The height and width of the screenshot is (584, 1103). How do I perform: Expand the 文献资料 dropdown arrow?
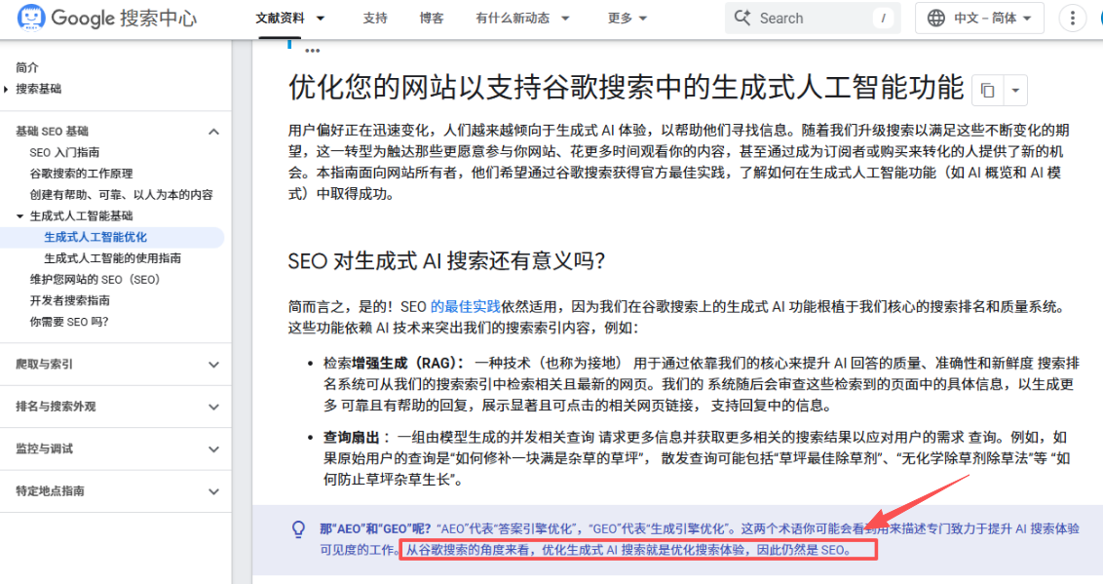coord(321,19)
